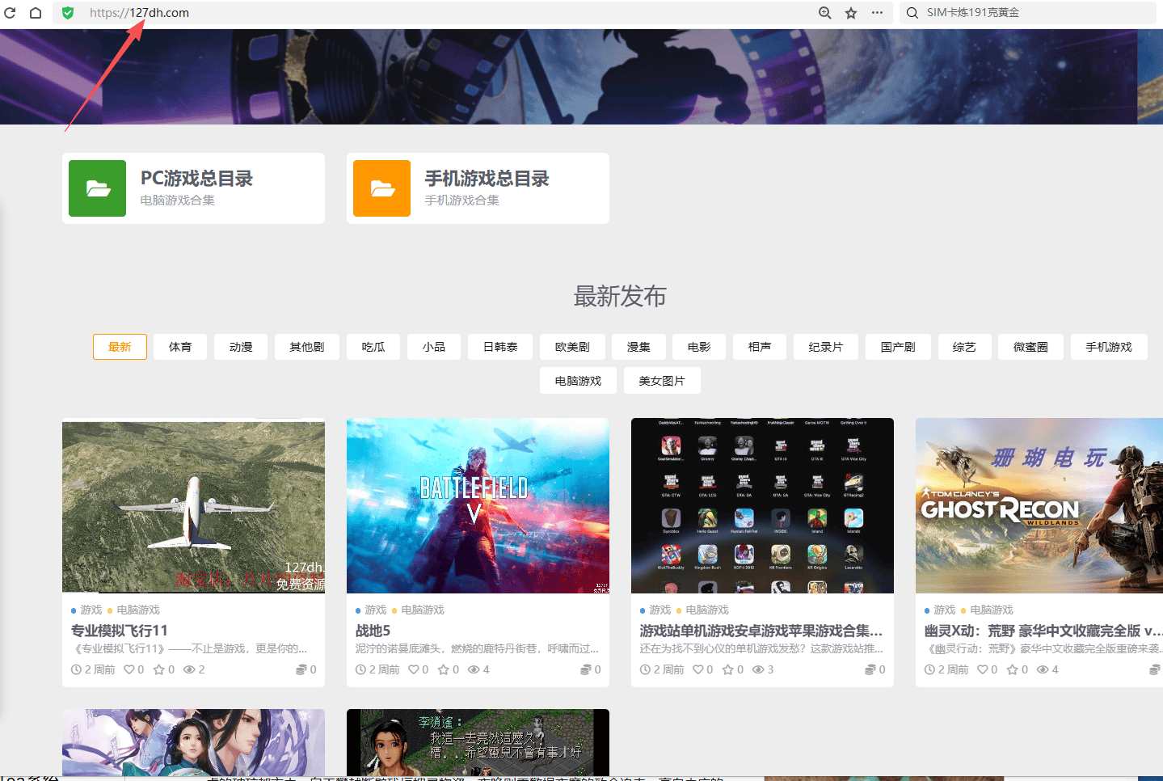Viewport: 1163px width, 781px height.
Task: Open the browser three-dot options menu
Action: (875, 12)
